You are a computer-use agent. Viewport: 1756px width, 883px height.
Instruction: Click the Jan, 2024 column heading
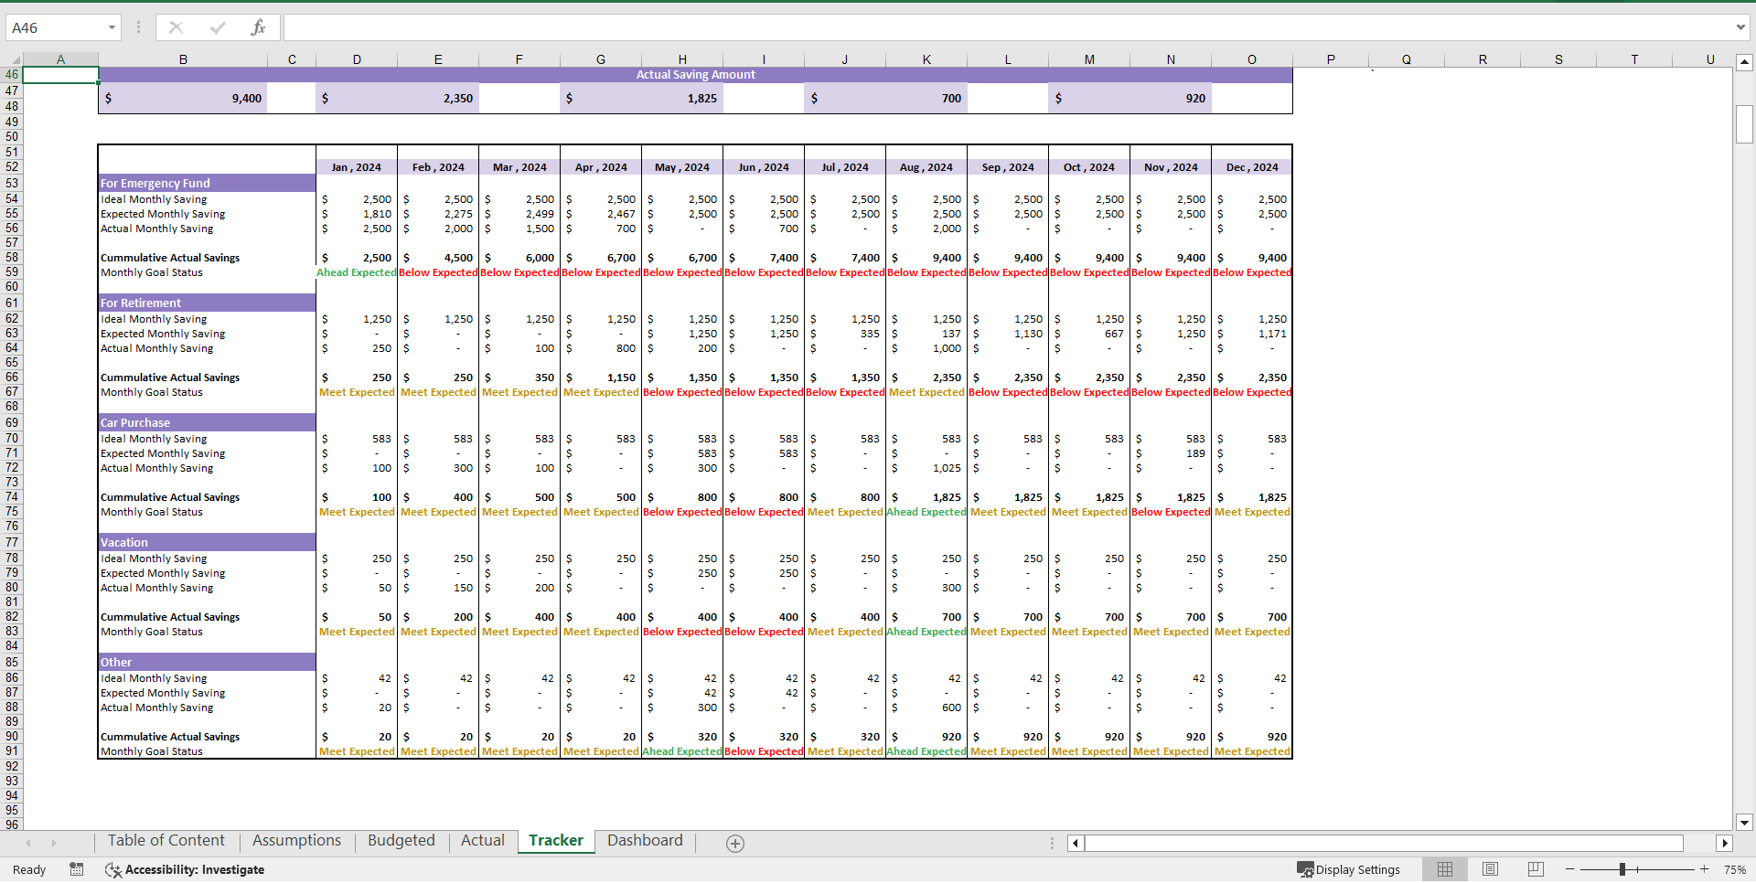point(357,167)
